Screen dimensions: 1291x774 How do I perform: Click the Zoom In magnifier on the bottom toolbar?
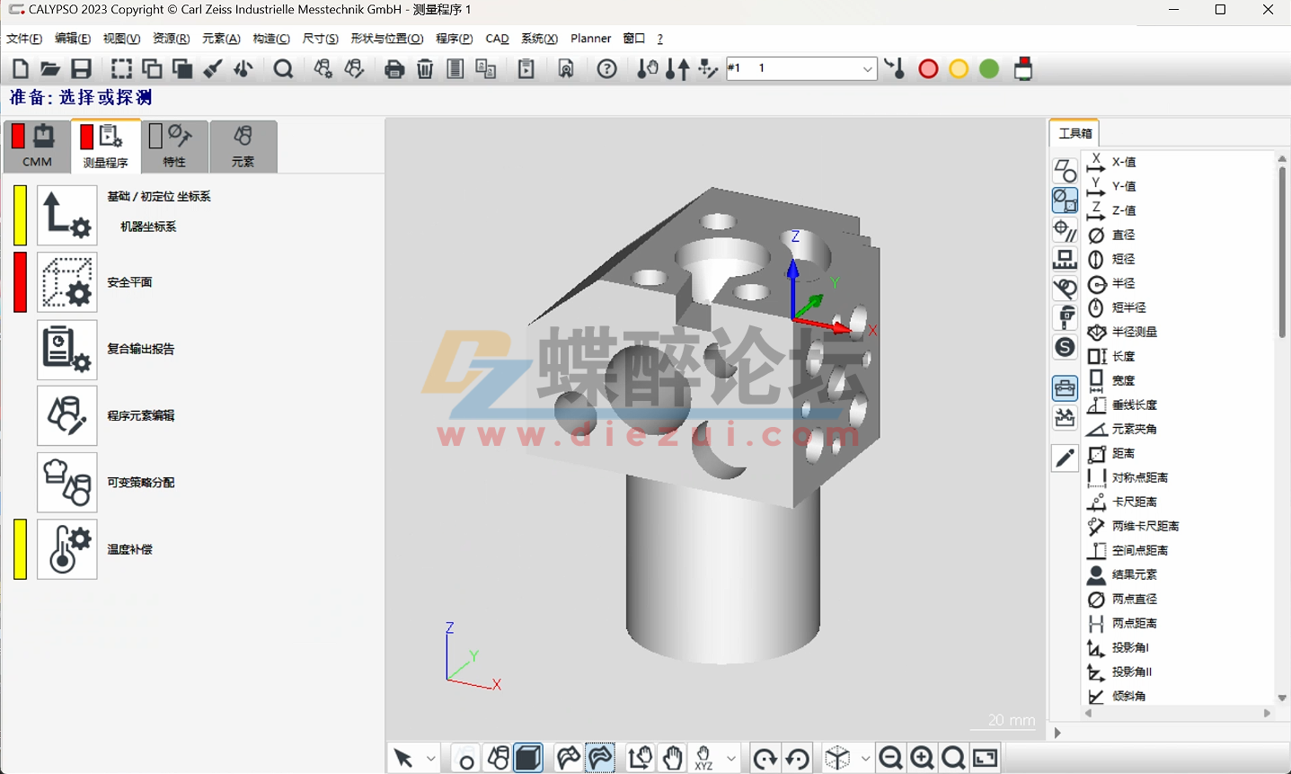point(922,757)
